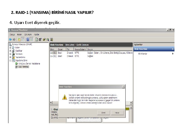Click the graphical view vertical scrollbar up arrow
The height and width of the screenshot is (136, 181).
[131, 108]
